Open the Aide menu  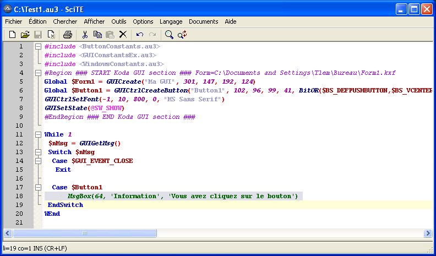[x=231, y=21]
